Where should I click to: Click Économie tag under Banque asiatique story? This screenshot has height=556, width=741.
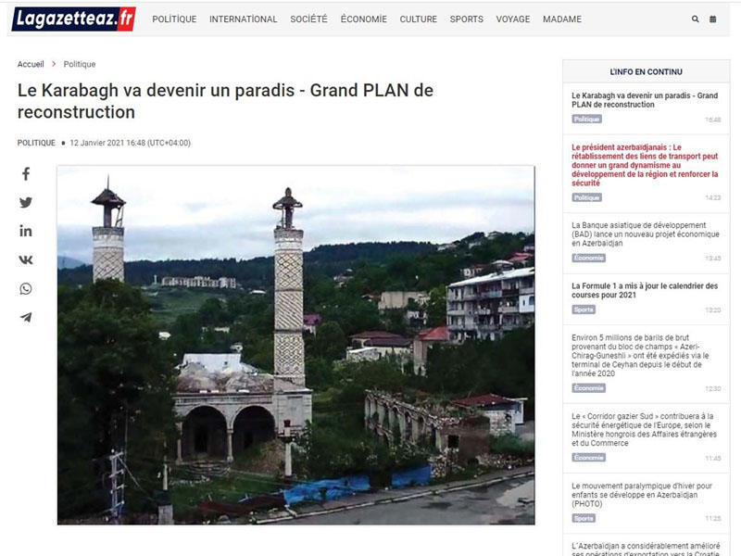coord(588,258)
